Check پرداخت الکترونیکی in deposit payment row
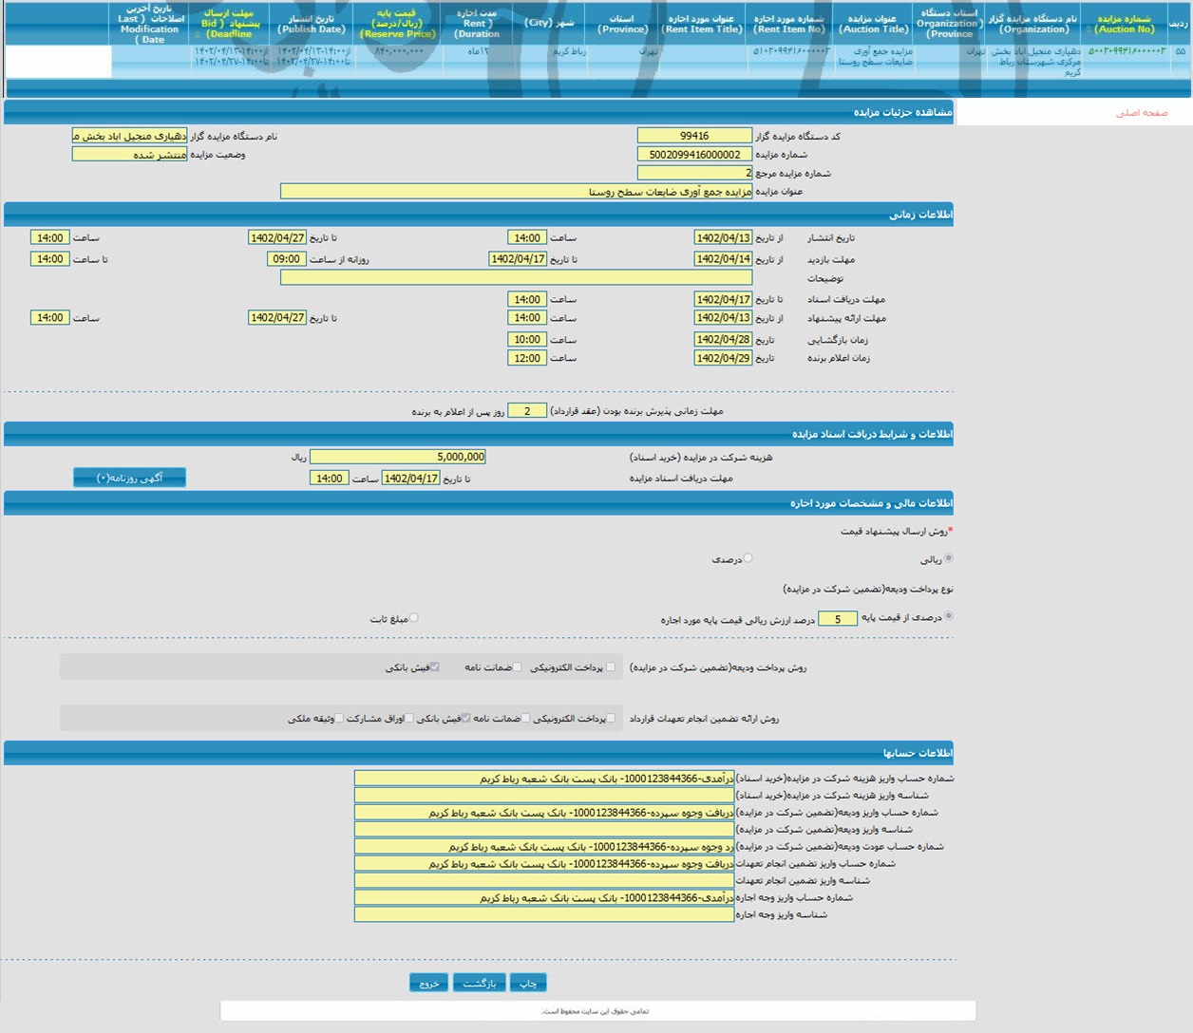Image resolution: width=1193 pixels, height=1033 pixels. pos(610,667)
